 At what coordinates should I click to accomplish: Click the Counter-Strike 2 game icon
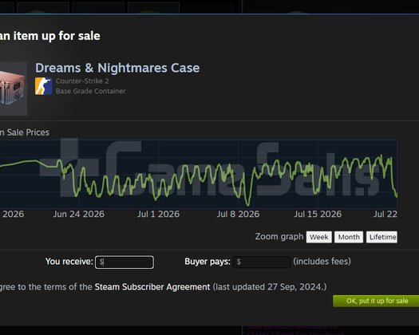click(x=44, y=86)
